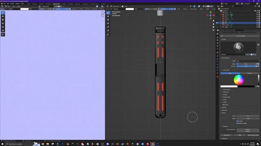Select the Clone tool in the image editor toolbar
The width and height of the screenshot is (261, 146).
(x=3, y=24)
